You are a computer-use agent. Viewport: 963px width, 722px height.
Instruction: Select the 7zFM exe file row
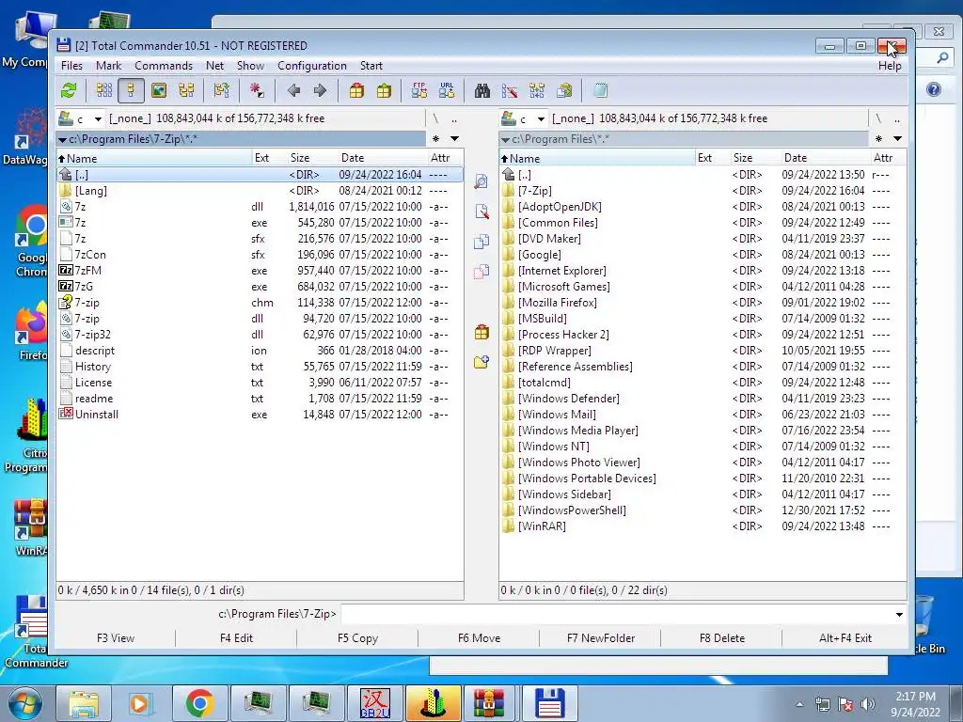point(260,271)
